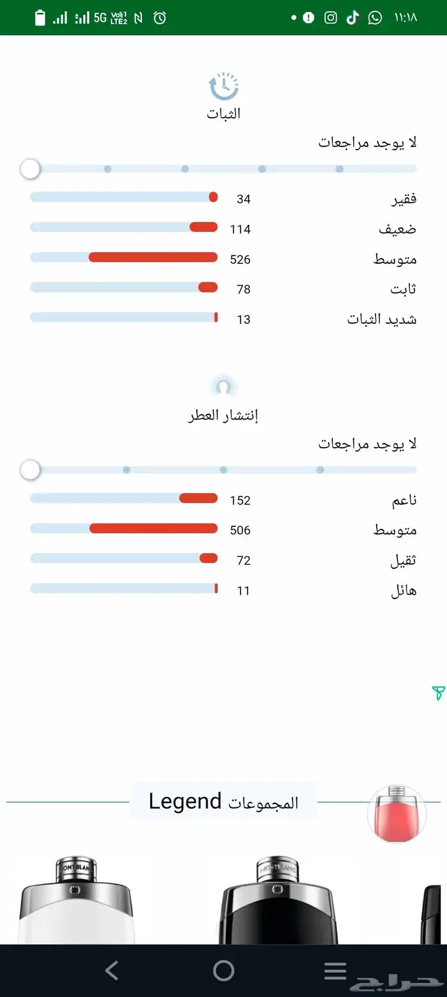Open the white Montblanc Legend bottle
The width and height of the screenshot is (447, 997).
(77, 901)
